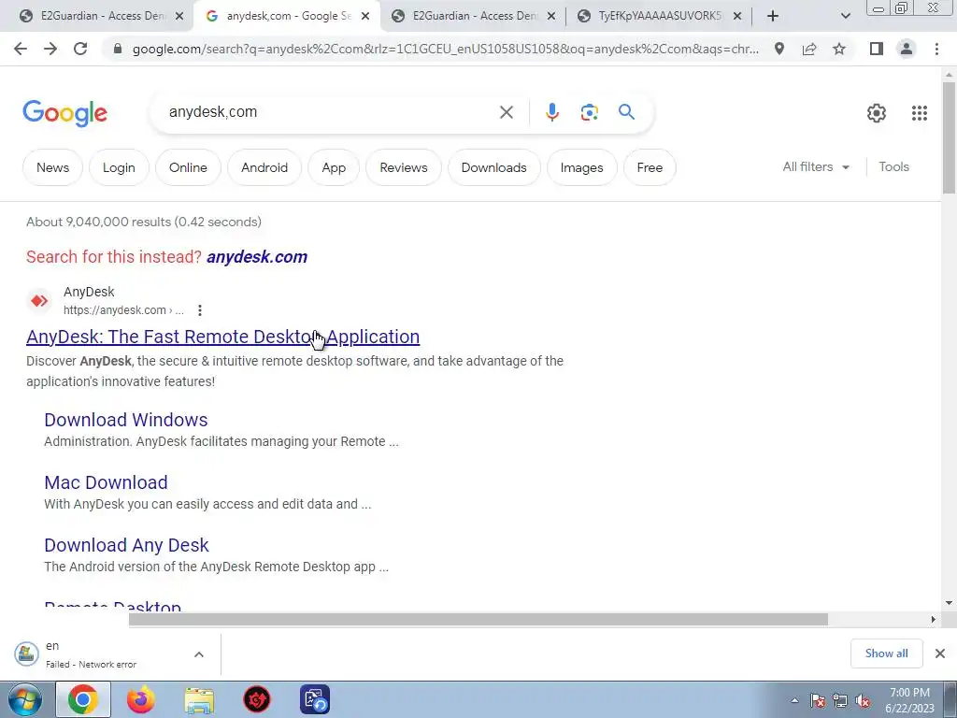Show hidden tray icons arrow
957x718 pixels.
click(794, 700)
